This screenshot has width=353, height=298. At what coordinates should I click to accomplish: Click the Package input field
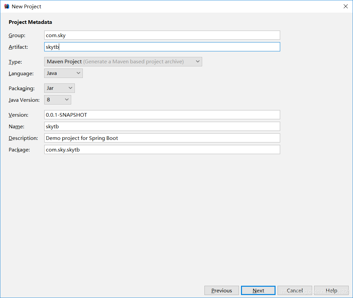(x=162, y=149)
